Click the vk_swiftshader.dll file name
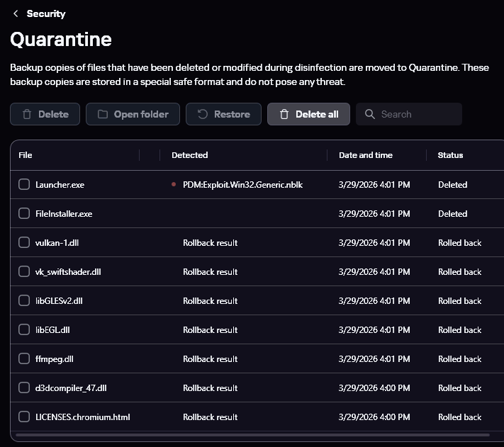This screenshot has height=447, width=504. 68,272
